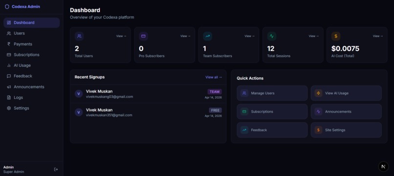Click the Total Sessions activity pulse icon

point(272,36)
